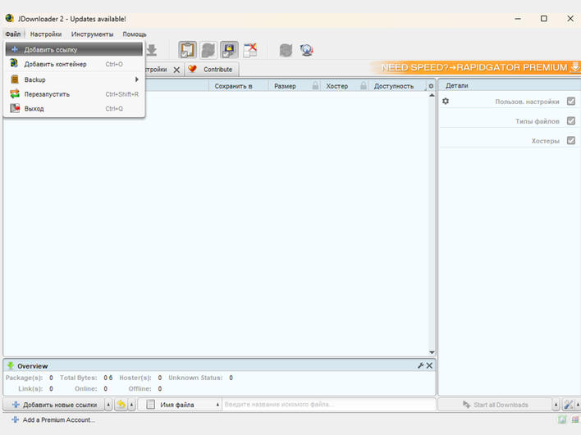Close the Overview panel

pyautogui.click(x=429, y=365)
